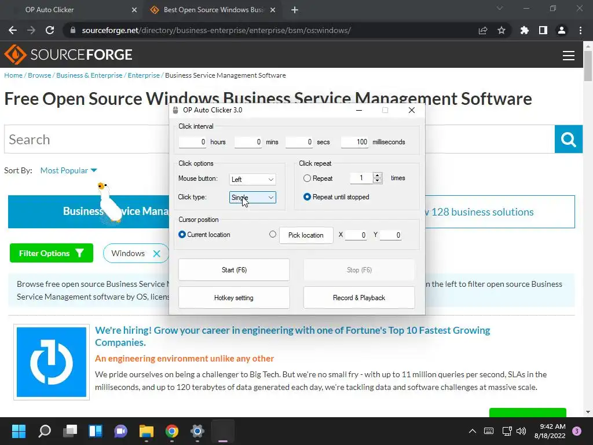Image resolution: width=593 pixels, height=445 pixels.
Task: Open the Browse breadcrumb link
Action: pyautogui.click(x=39, y=75)
